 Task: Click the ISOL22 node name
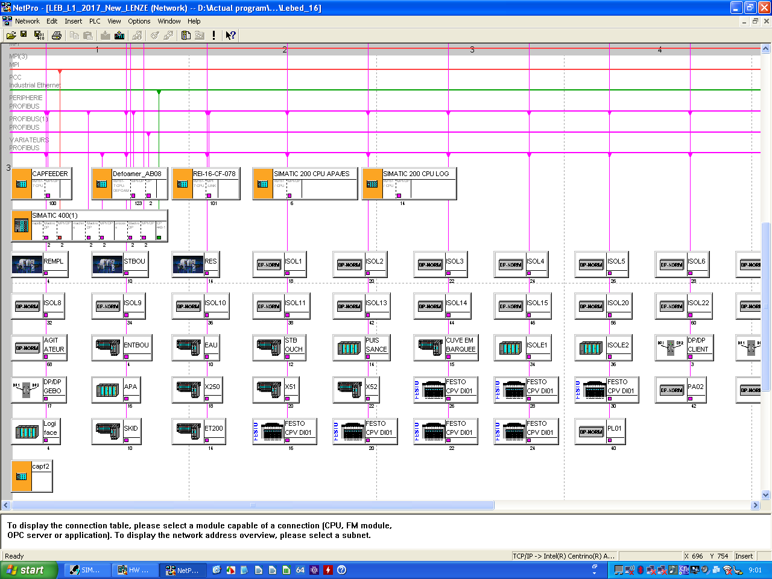(698, 303)
